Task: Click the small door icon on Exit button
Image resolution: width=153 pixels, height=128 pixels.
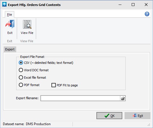Action: pyautogui.click(x=135, y=116)
